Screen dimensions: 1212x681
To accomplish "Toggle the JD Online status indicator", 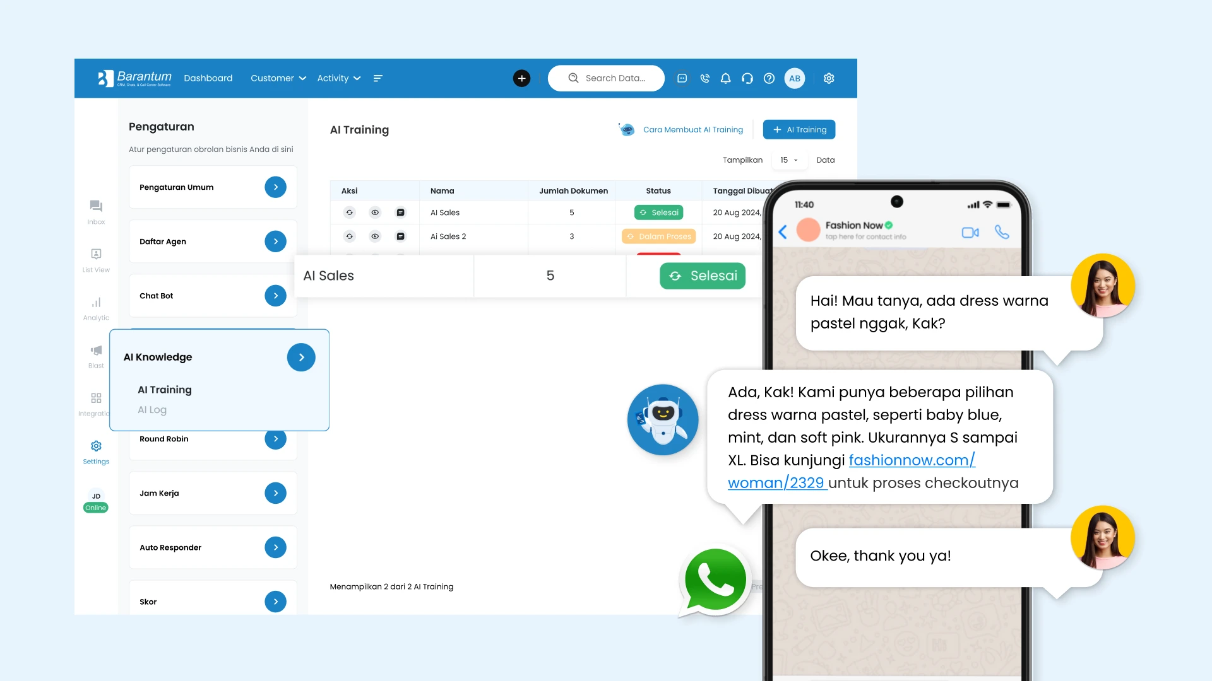I will (x=95, y=507).
